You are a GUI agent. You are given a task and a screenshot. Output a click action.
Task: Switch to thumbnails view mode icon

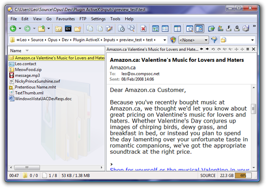(x=155, y=29)
